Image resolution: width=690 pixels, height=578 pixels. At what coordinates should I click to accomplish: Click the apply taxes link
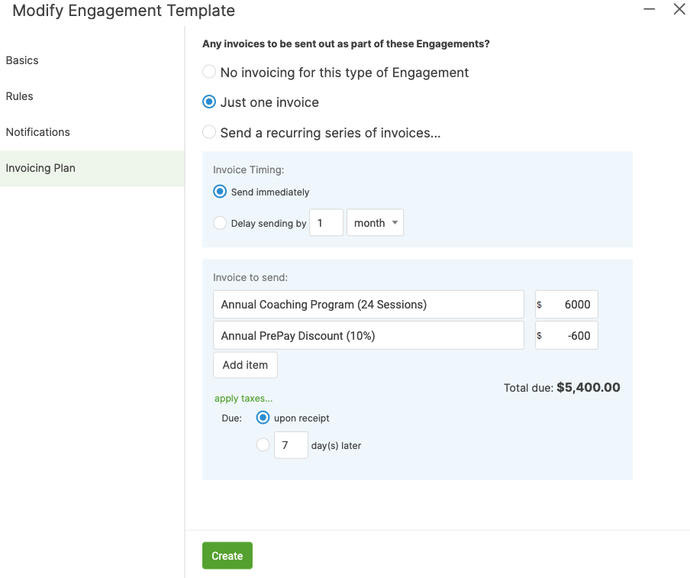pyautogui.click(x=243, y=399)
